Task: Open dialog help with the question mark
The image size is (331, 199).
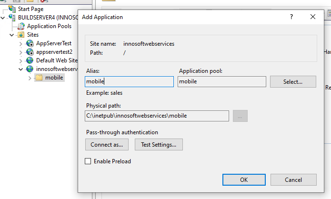Action: click(291, 17)
